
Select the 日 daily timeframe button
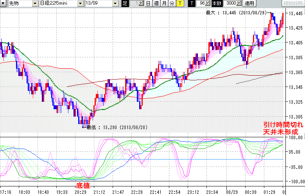(148, 4)
